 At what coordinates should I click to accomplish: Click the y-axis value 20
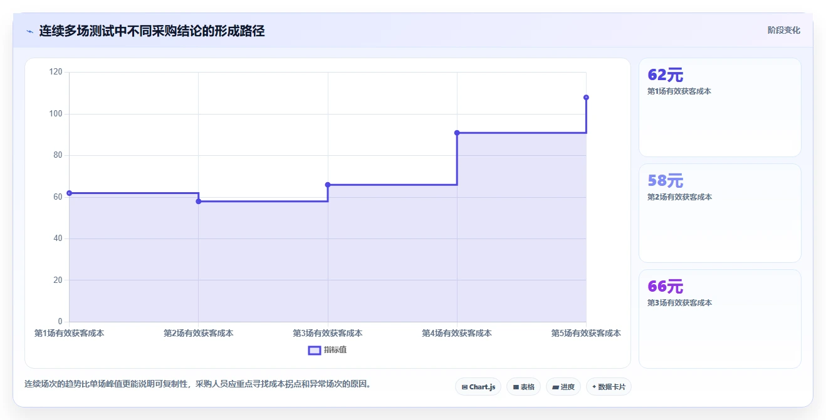point(58,280)
